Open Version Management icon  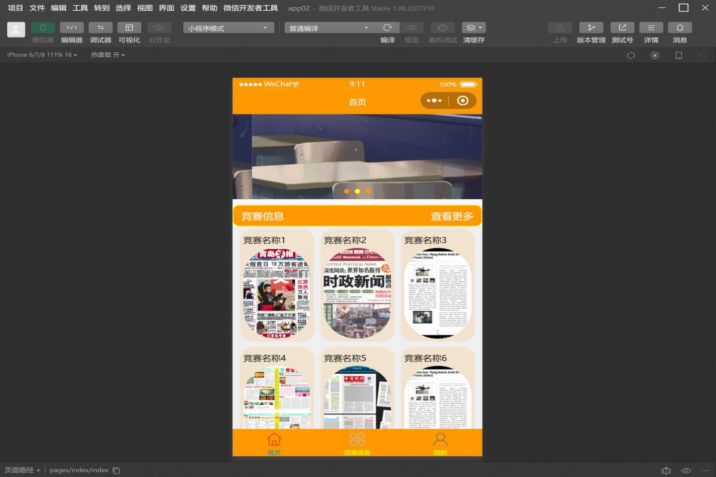(x=591, y=28)
